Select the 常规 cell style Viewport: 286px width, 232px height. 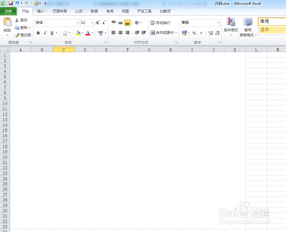(272, 21)
